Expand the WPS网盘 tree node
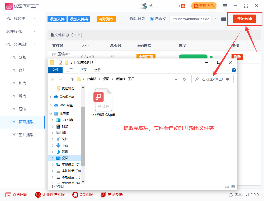The width and height of the screenshot is (264, 201). click(51, 105)
